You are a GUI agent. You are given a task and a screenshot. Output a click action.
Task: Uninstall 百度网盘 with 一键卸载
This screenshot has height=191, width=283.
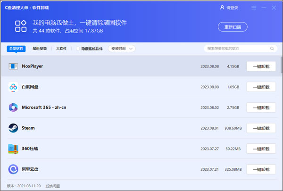click(x=261, y=87)
